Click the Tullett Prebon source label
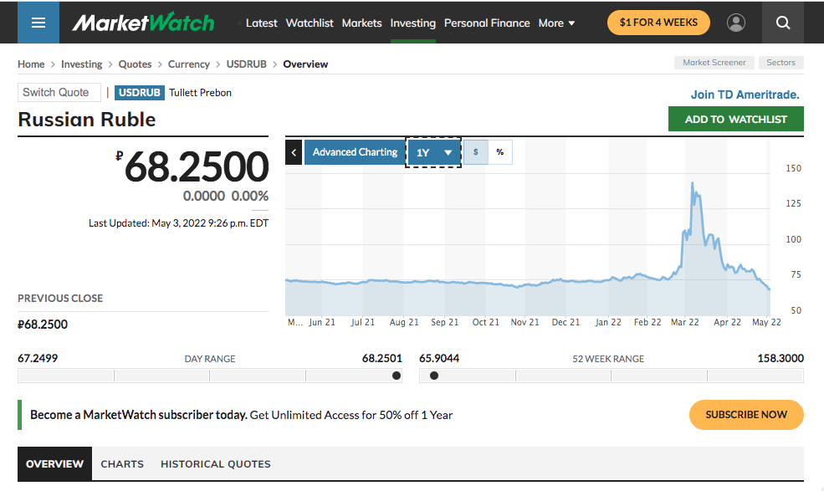 (200, 93)
